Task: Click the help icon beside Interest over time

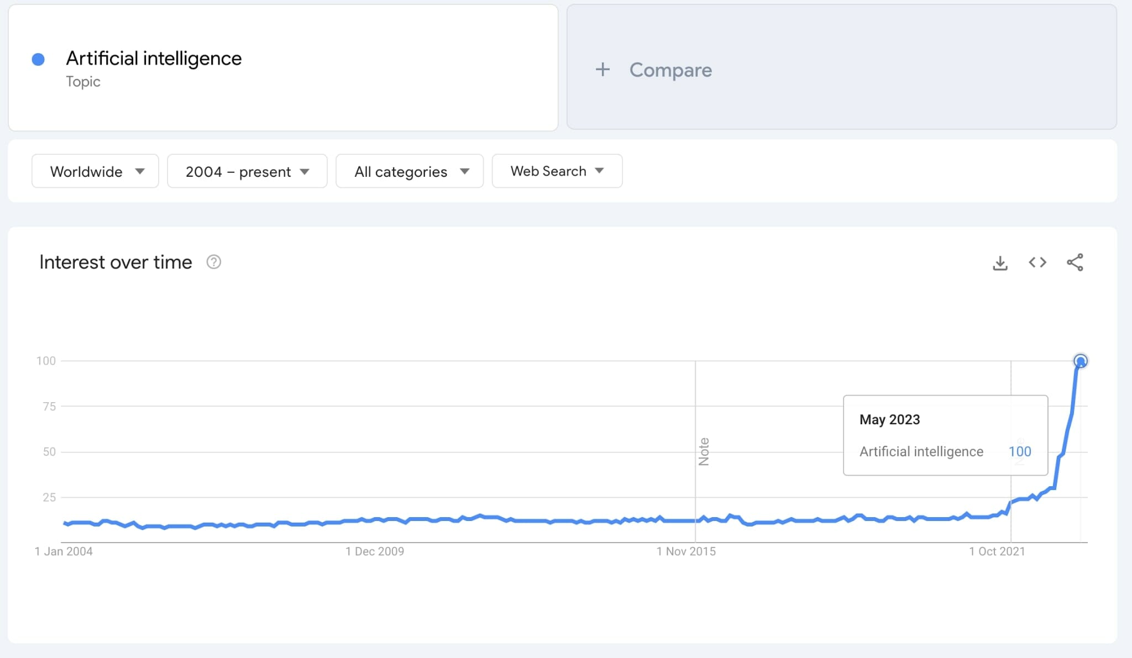Action: pyautogui.click(x=214, y=262)
